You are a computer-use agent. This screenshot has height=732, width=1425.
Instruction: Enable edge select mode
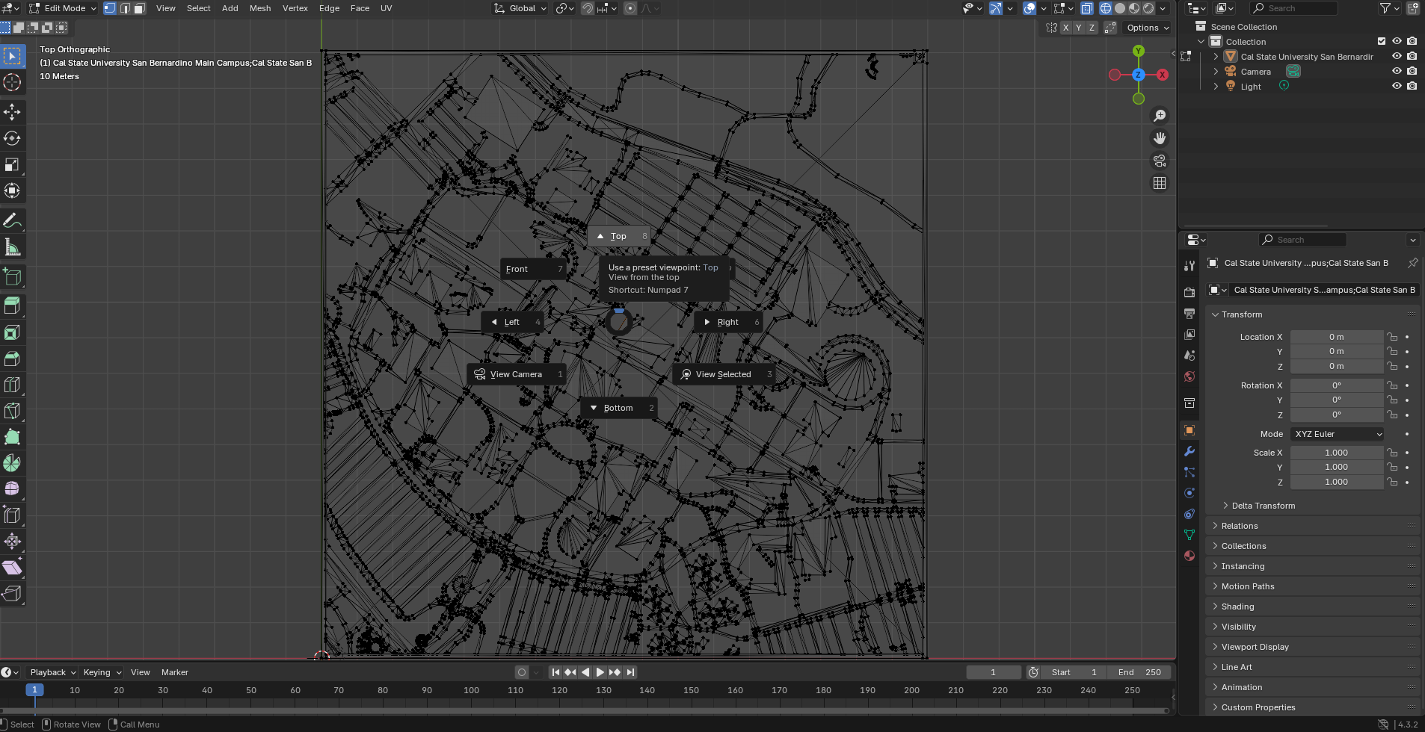pyautogui.click(x=125, y=8)
